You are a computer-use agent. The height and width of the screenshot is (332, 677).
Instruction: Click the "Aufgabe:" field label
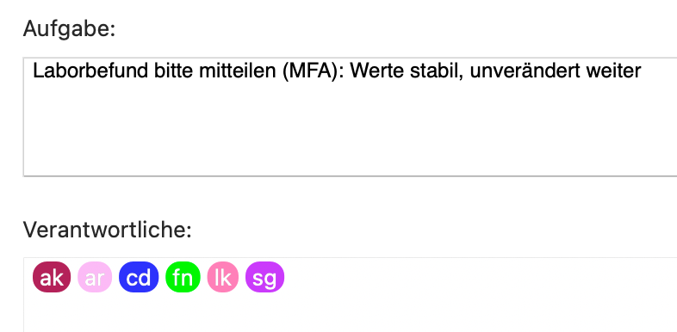[x=69, y=29]
